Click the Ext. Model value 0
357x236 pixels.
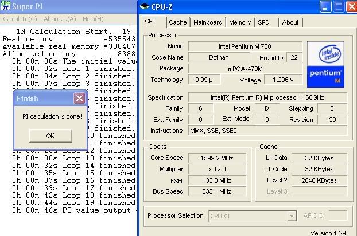pyautogui.click(x=267, y=120)
